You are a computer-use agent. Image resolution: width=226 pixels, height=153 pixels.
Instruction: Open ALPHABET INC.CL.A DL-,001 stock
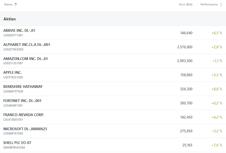tap(26, 45)
